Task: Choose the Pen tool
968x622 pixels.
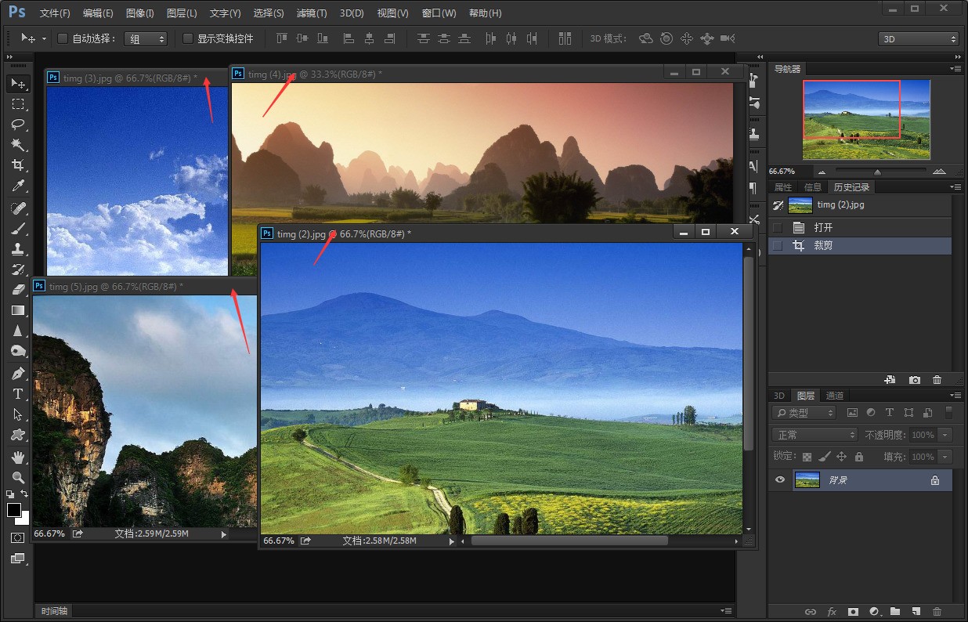Action: point(18,374)
